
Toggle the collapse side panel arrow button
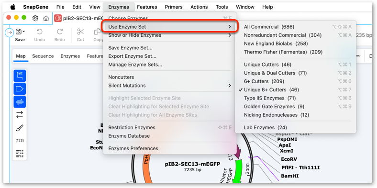pos(10,33)
